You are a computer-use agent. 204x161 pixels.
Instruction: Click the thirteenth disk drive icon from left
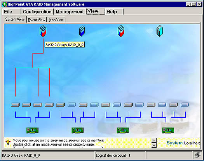point(151,105)
